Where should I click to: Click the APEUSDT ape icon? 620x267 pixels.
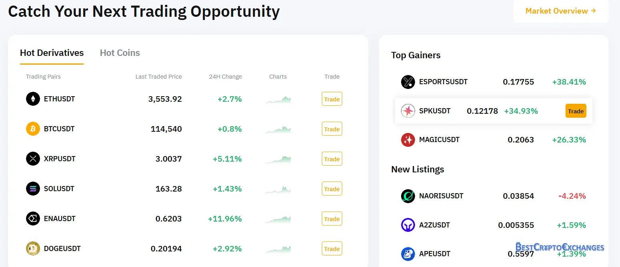click(408, 254)
